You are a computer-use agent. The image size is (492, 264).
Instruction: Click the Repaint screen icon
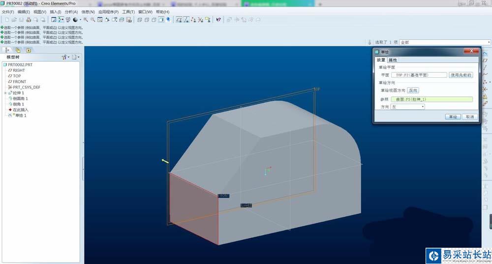(54, 20)
